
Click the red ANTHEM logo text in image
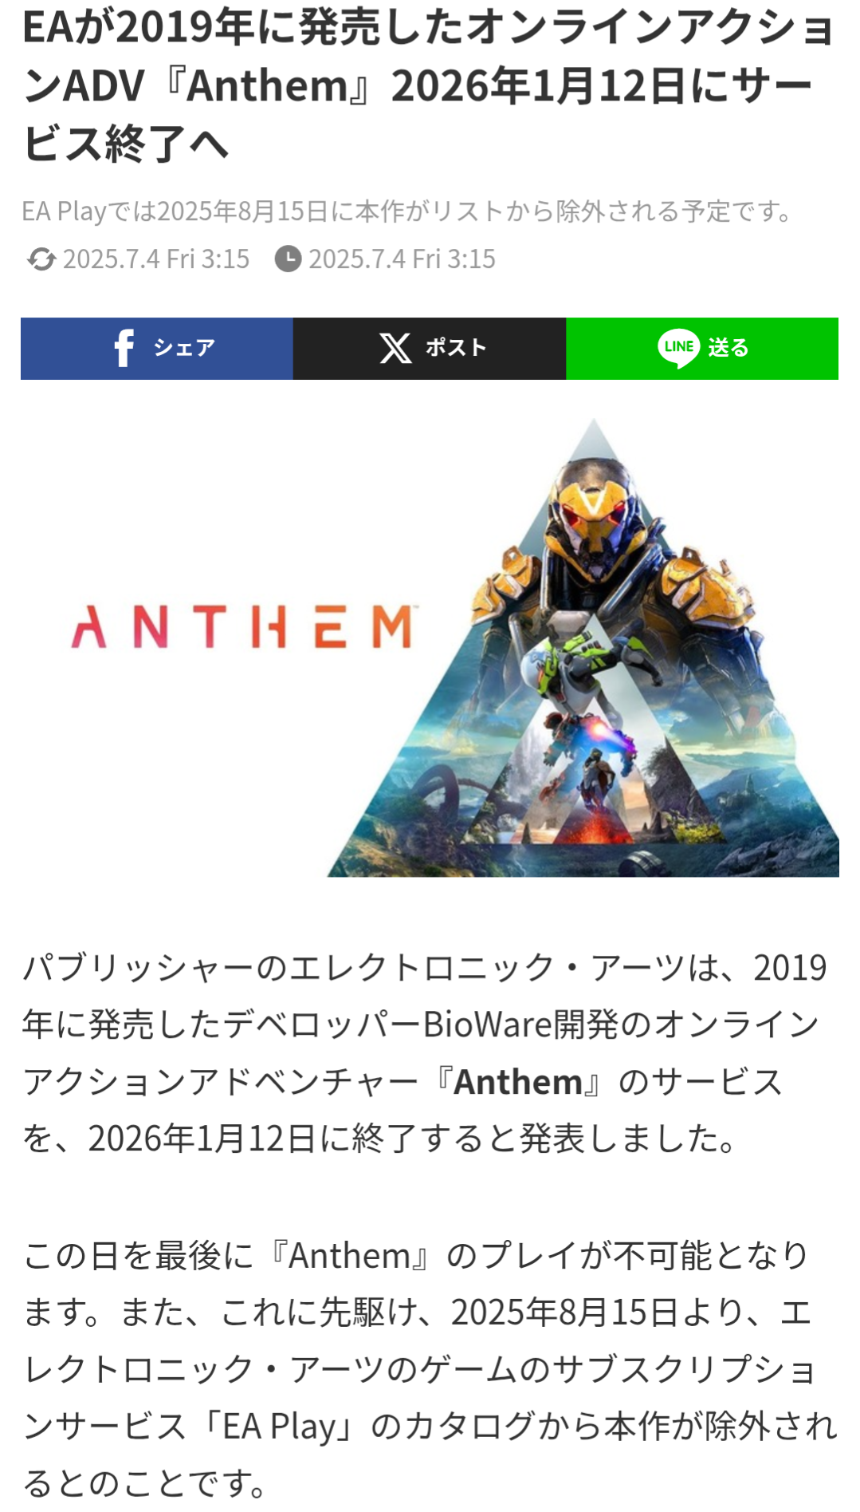click(x=242, y=626)
